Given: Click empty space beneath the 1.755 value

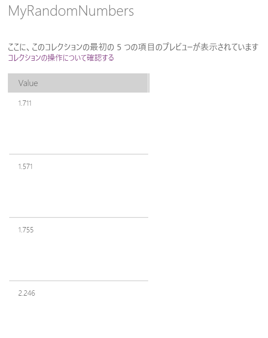Looking at the screenshot, I should (x=79, y=257).
